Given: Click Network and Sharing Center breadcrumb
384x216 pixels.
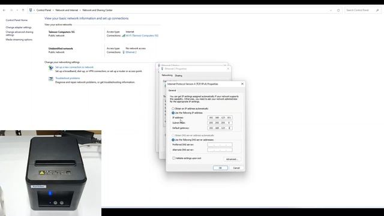Looking at the screenshot, I should point(97,10).
